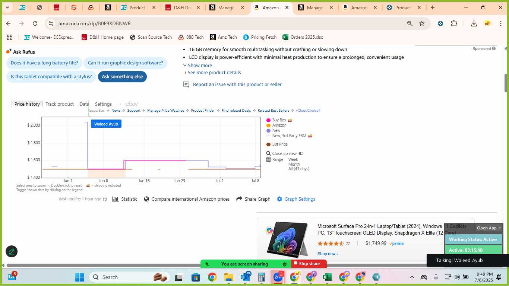
Task: Open Manage Price Watches link
Action: tap(165, 111)
